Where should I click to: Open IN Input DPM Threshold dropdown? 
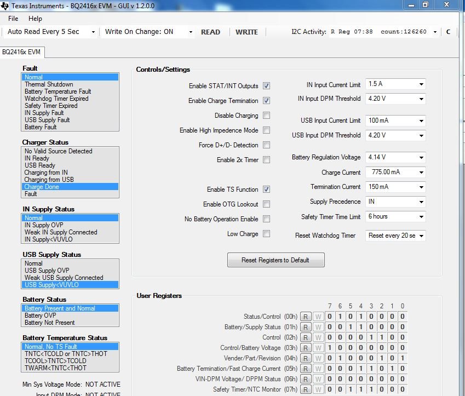pos(395,99)
